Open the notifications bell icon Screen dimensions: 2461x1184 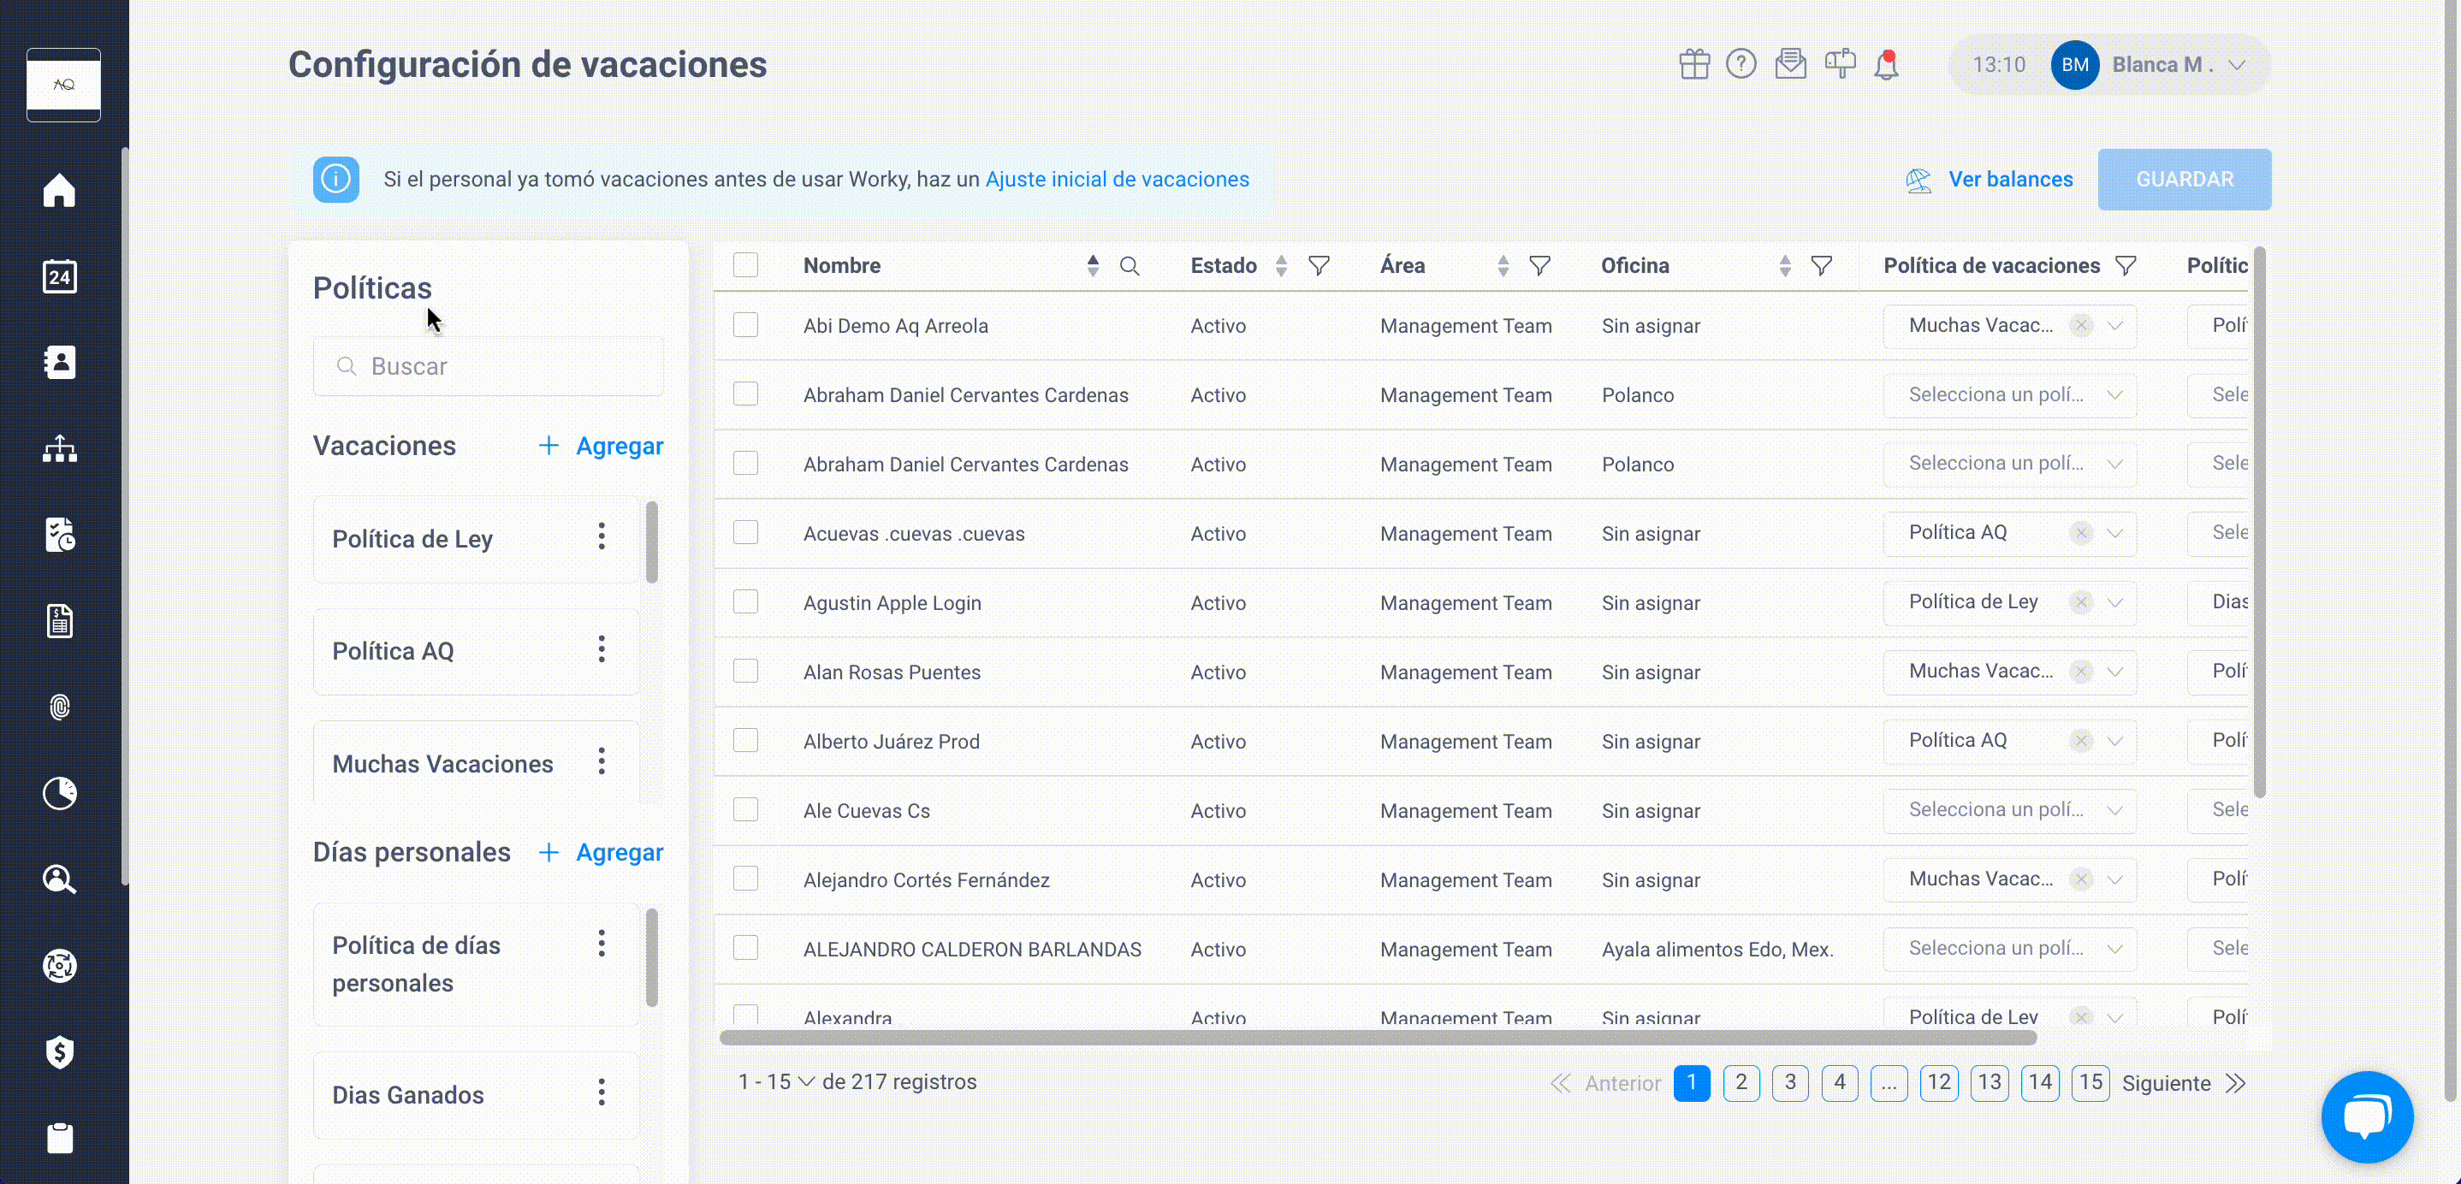pos(1886,65)
